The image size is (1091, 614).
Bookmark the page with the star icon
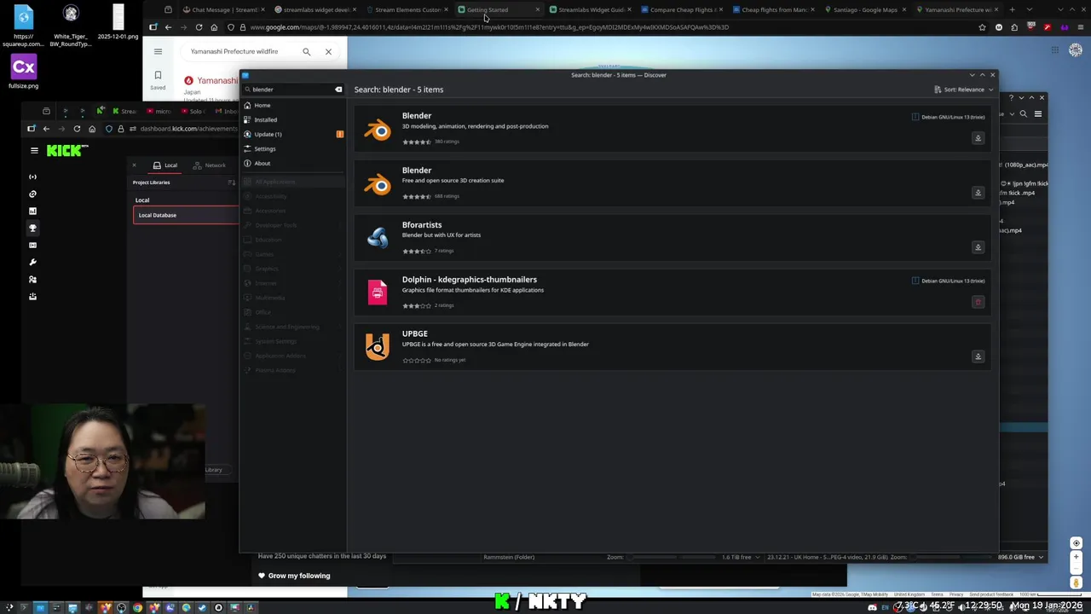tap(982, 27)
